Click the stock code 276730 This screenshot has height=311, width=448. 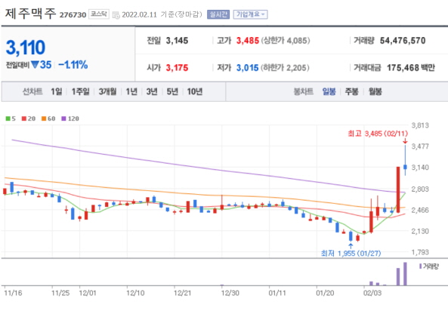point(73,15)
